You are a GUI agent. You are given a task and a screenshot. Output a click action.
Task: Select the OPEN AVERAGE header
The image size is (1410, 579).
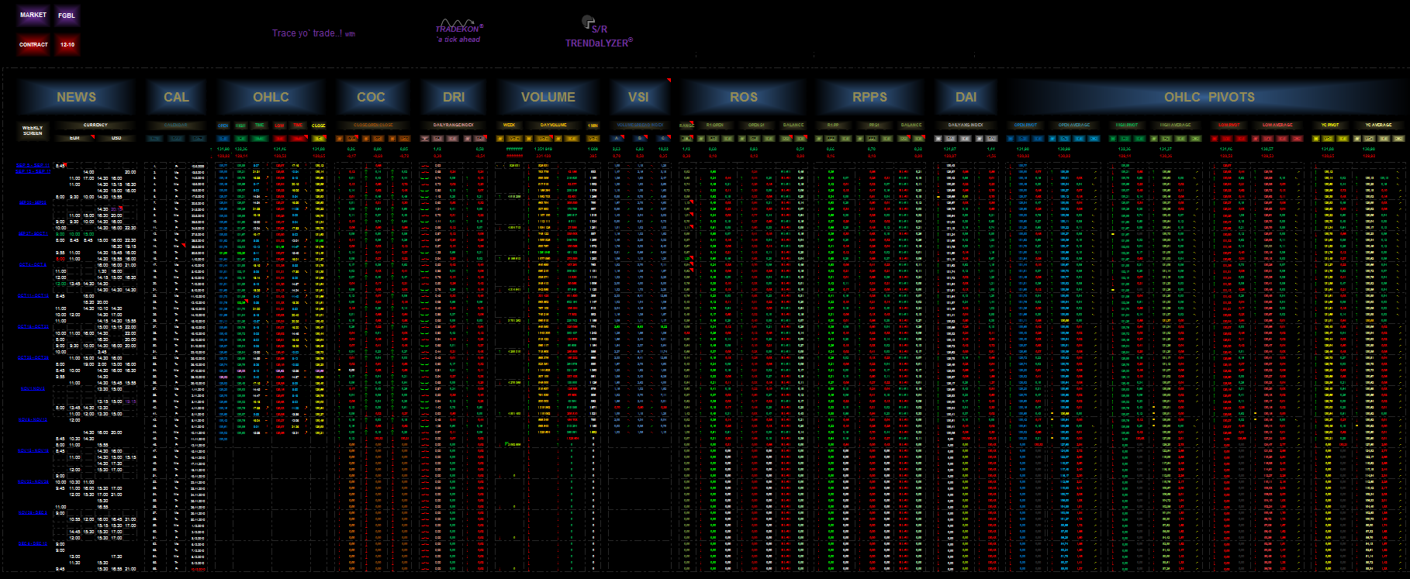1074,125
